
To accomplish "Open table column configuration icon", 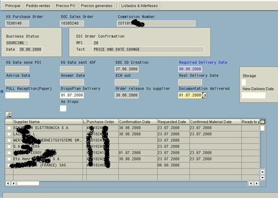I will click(262, 122).
